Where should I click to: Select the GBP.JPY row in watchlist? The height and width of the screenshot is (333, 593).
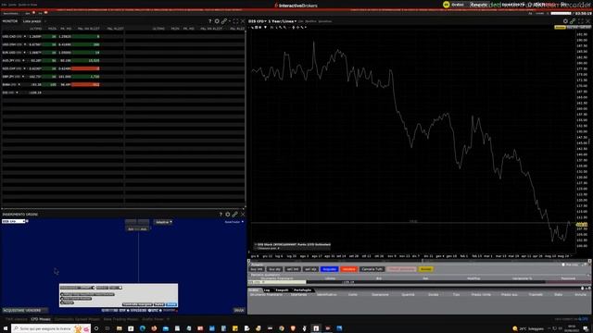[x=62, y=77]
